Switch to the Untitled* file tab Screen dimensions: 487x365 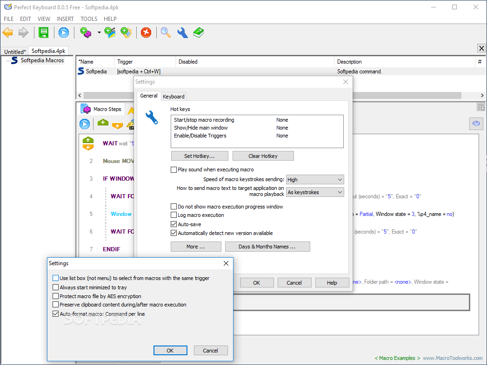pos(15,52)
